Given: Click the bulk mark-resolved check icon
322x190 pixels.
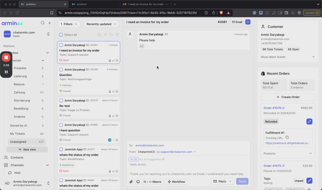Looking at the screenshot, I should [x=99, y=35].
